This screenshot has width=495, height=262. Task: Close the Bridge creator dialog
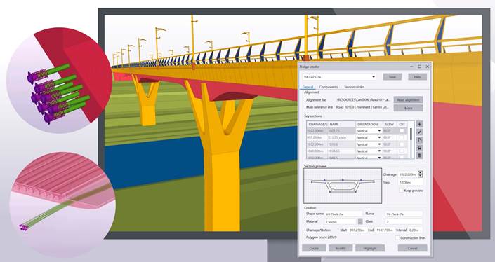tap(428, 67)
